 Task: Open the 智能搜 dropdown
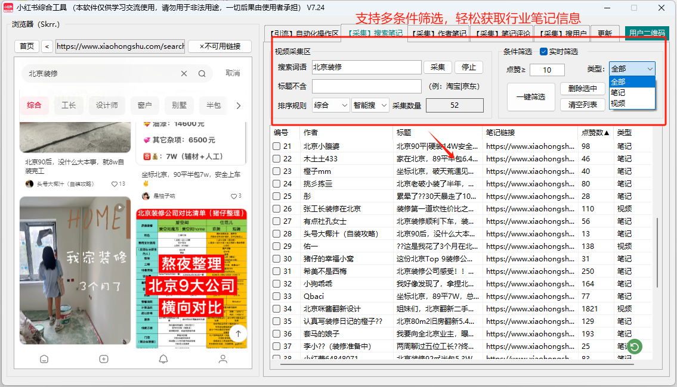(x=370, y=105)
